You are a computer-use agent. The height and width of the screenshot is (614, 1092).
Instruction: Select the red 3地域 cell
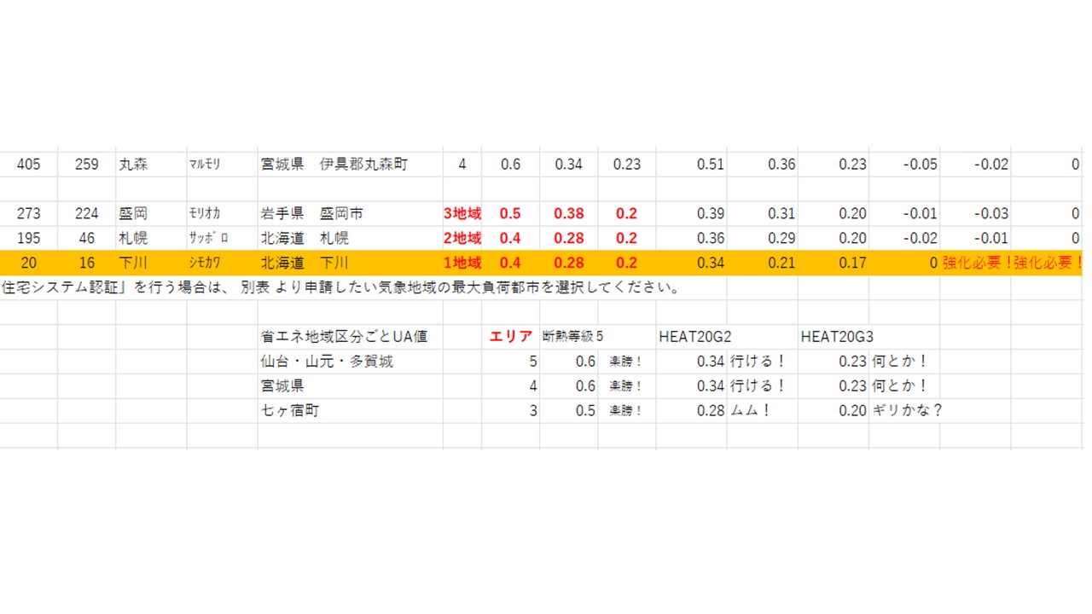462,214
